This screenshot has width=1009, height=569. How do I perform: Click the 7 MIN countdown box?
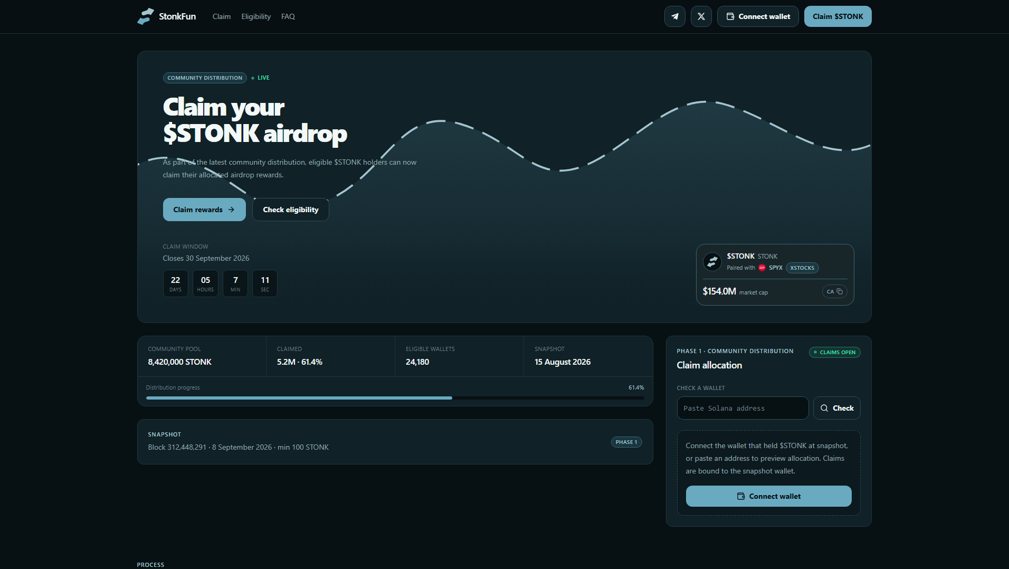(235, 283)
